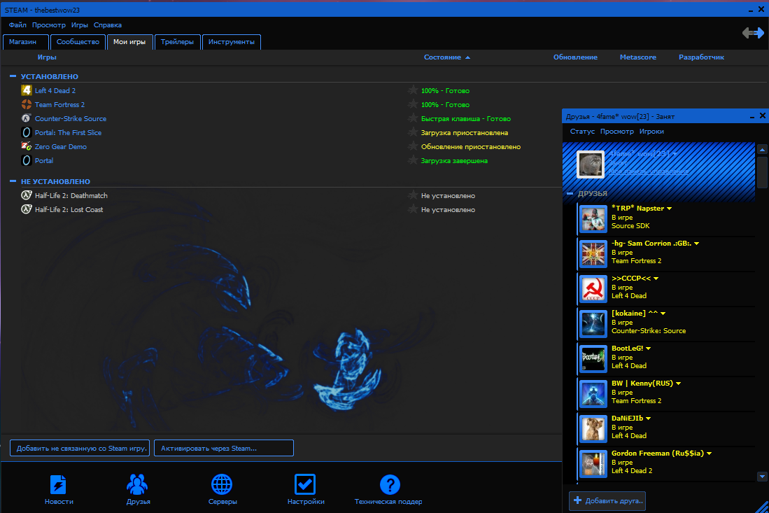The image size is (769, 513).
Task: Switch to the Сообщество tab
Action: 78,42
